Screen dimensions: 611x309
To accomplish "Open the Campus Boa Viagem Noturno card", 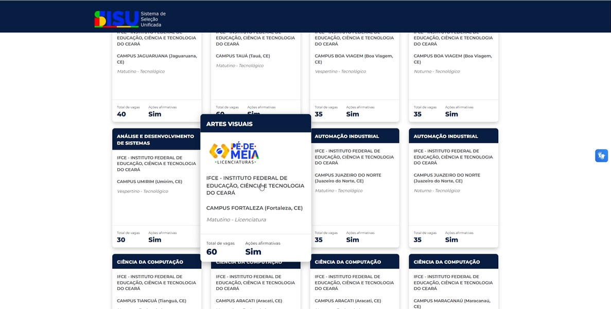I will (453, 72).
